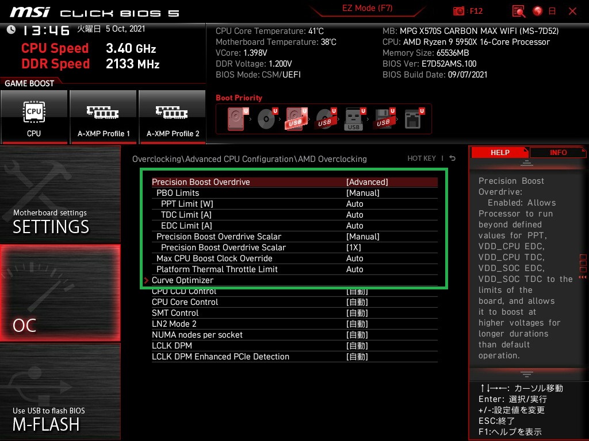This screenshot has width=589, height=441.
Task: Change NUMA nodes per socket setting
Action: (x=294, y=335)
